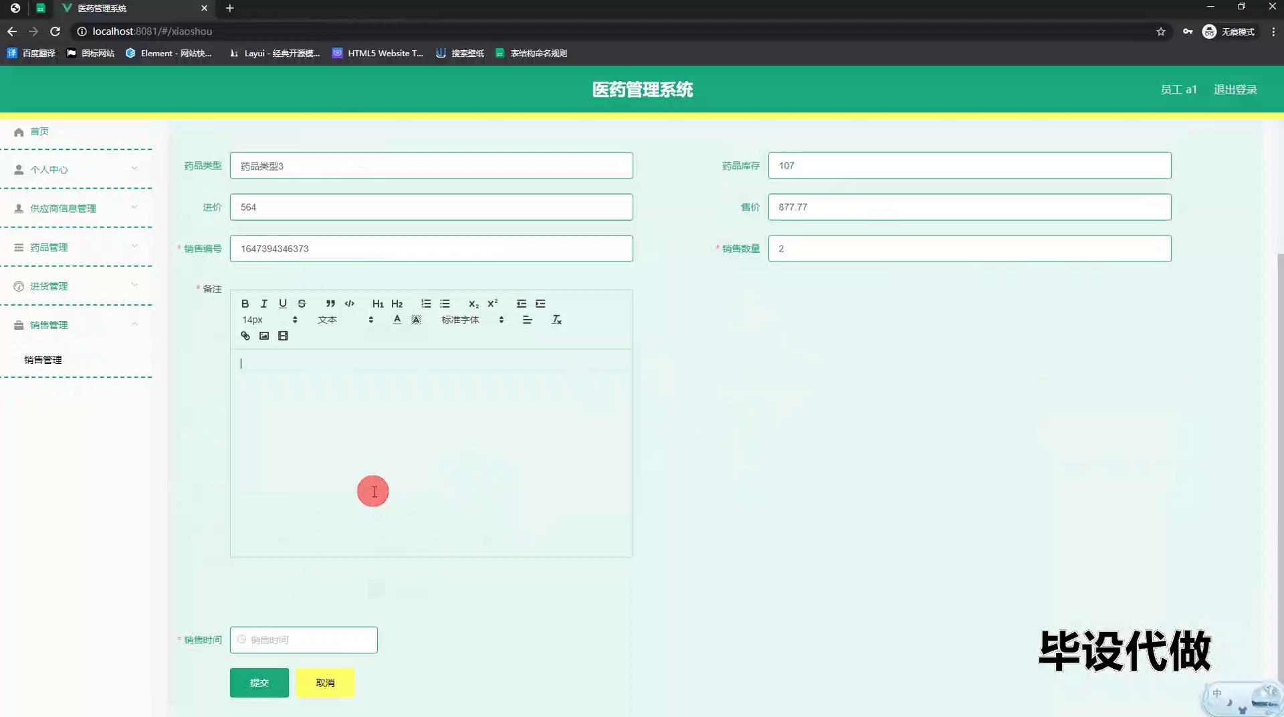Insert a blockquote in the editor

(330, 304)
